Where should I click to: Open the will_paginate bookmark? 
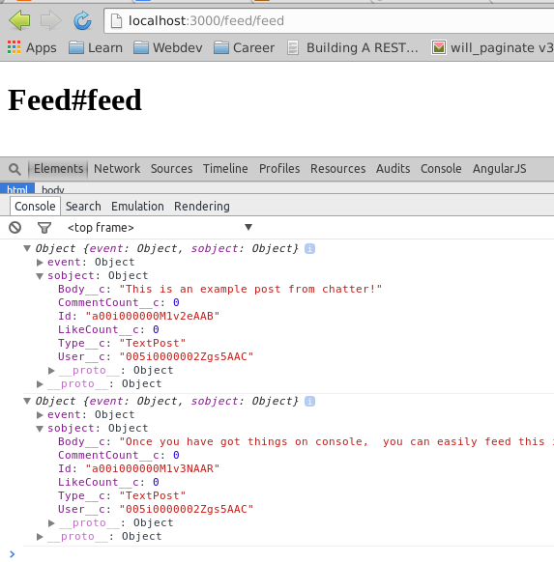coord(492,47)
